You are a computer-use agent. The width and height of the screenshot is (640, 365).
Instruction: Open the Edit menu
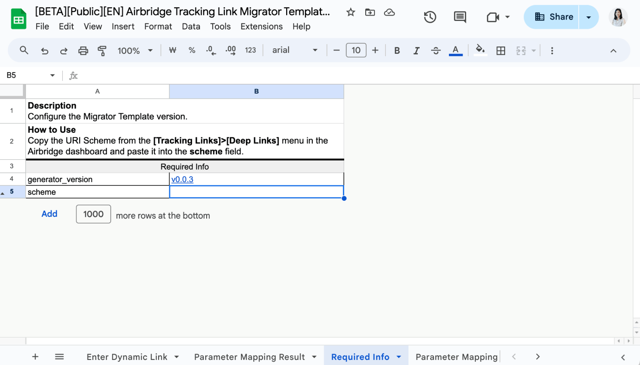click(x=66, y=26)
